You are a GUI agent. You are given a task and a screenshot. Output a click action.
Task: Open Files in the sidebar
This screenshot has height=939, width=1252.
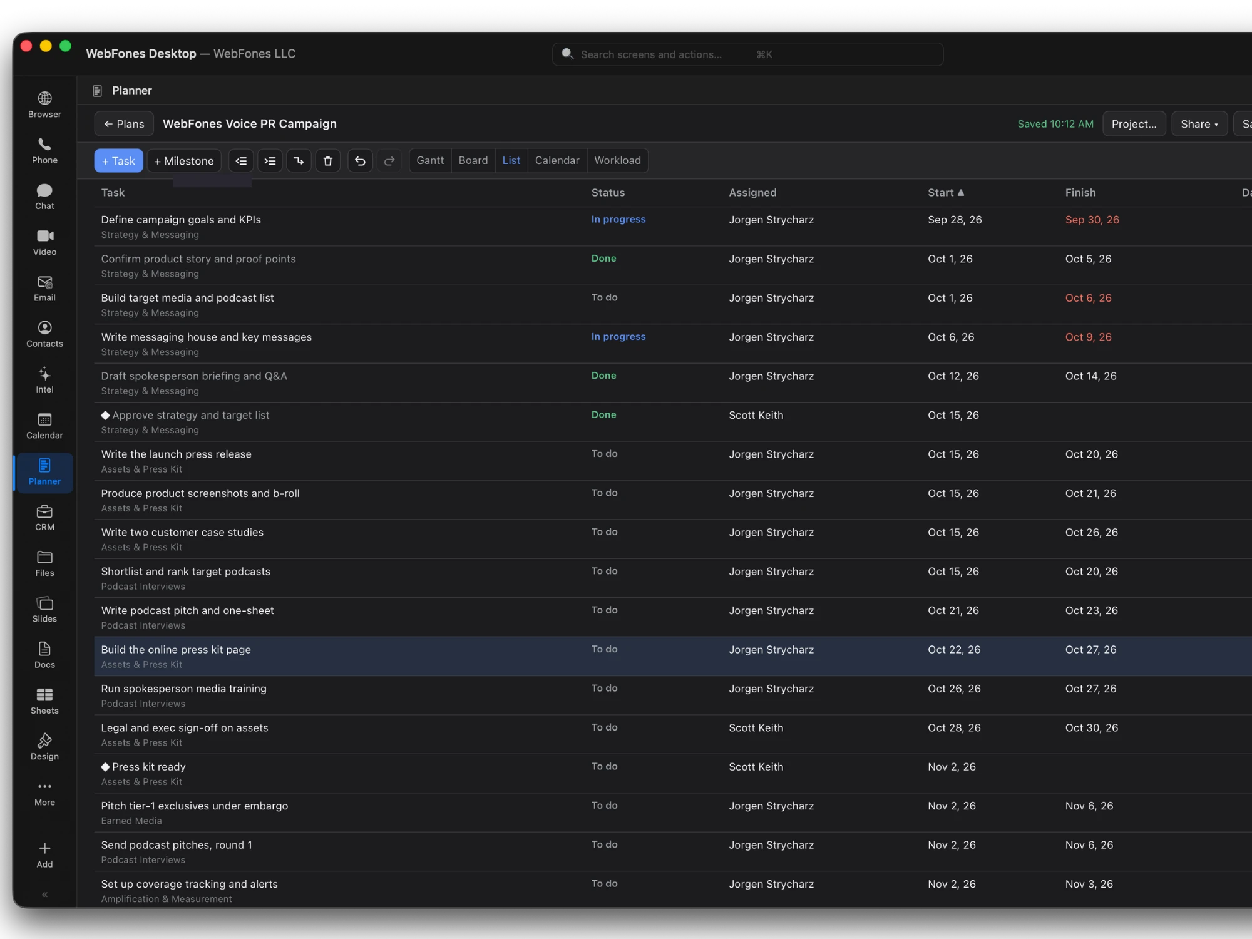[x=44, y=564]
